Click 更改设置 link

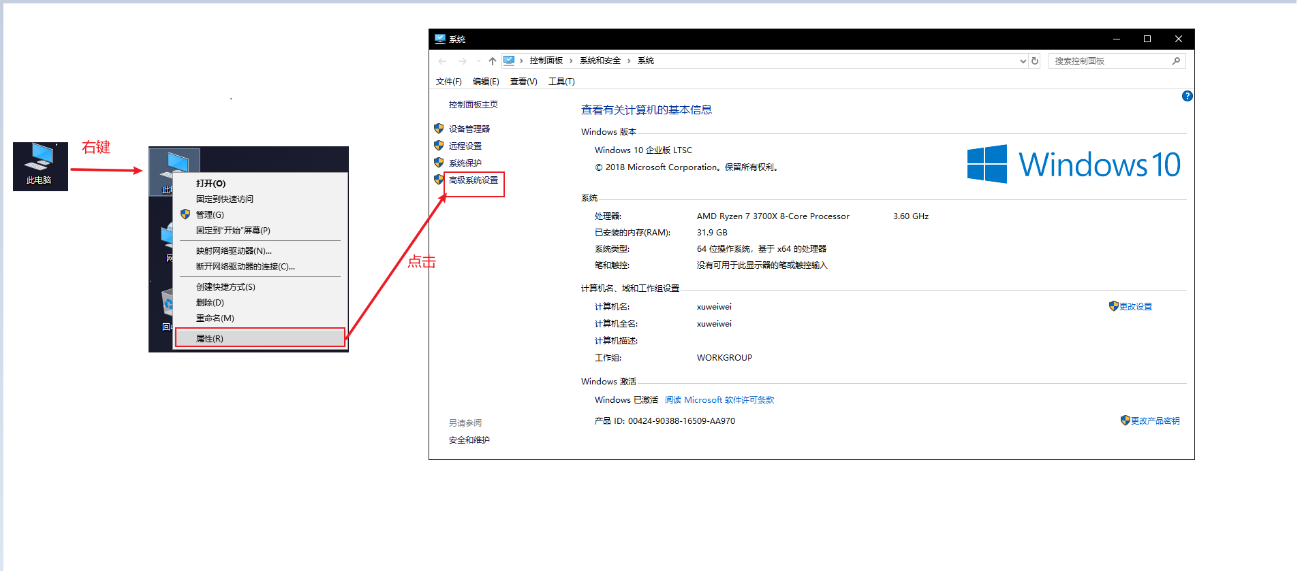[x=1136, y=306]
